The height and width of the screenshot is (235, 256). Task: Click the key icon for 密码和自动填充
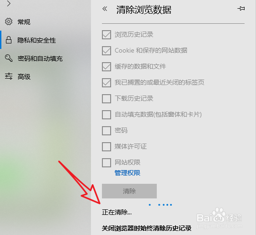pyautogui.click(x=9, y=59)
